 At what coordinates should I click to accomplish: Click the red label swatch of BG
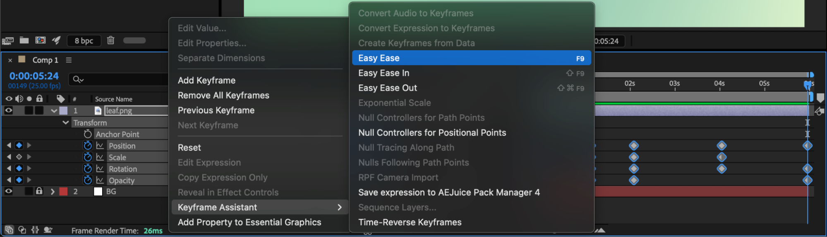(63, 192)
